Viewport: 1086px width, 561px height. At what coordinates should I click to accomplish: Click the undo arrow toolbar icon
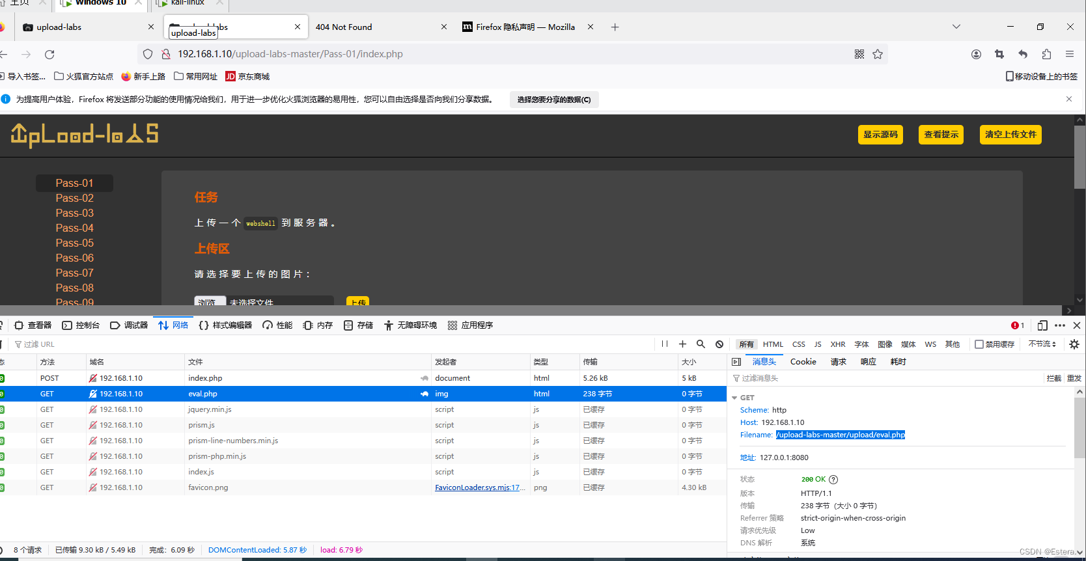(1023, 54)
